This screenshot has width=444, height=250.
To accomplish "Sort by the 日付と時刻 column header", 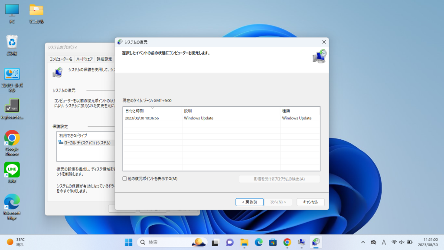I will pyautogui.click(x=152, y=111).
